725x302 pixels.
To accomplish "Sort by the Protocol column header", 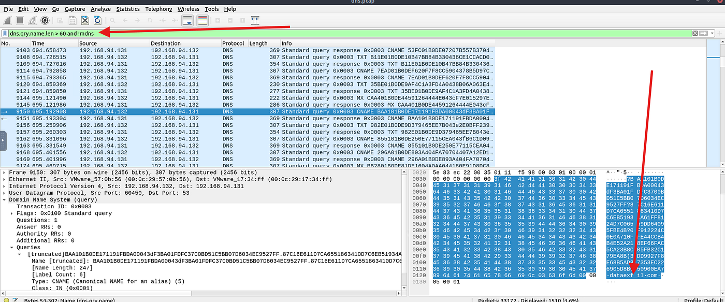I will [234, 44].
